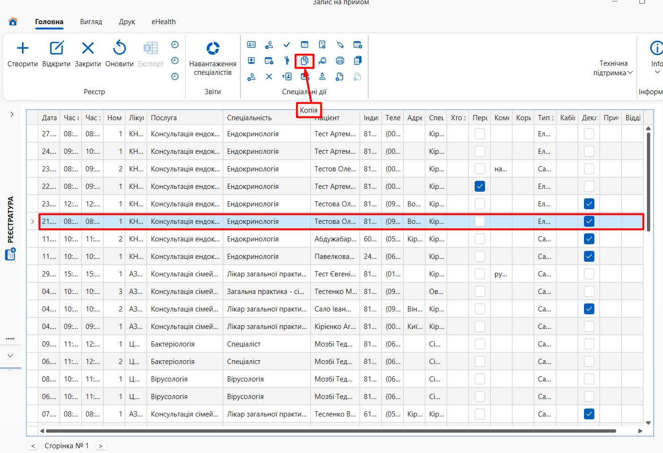The width and height of the screenshot is (663, 453).
Task: Click the standing person icon in the ribbon
Action: pyautogui.click(x=287, y=61)
